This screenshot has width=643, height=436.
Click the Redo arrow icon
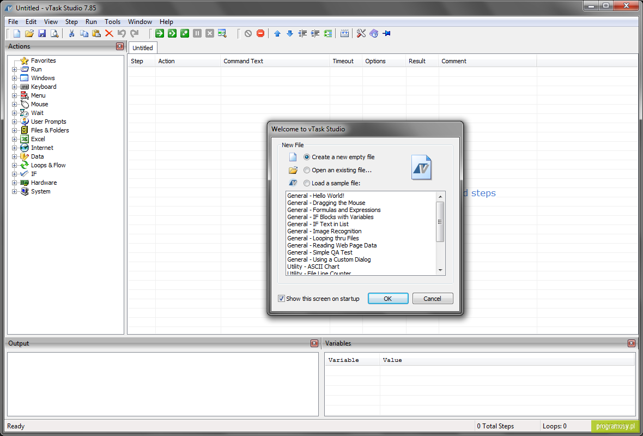click(x=134, y=34)
